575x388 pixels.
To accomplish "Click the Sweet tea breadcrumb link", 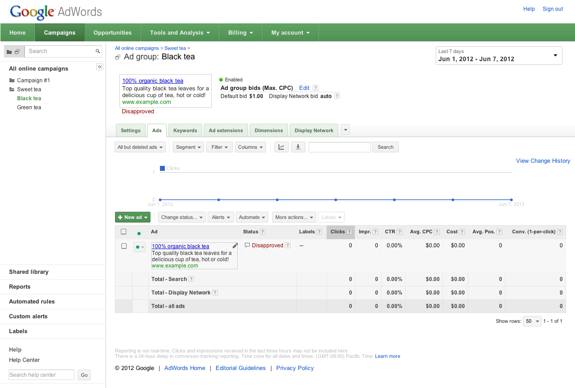I will click(175, 48).
